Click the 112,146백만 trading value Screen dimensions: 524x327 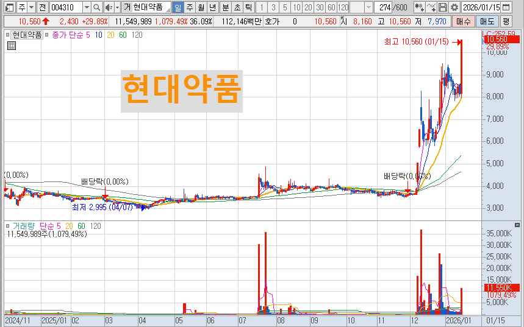click(242, 22)
